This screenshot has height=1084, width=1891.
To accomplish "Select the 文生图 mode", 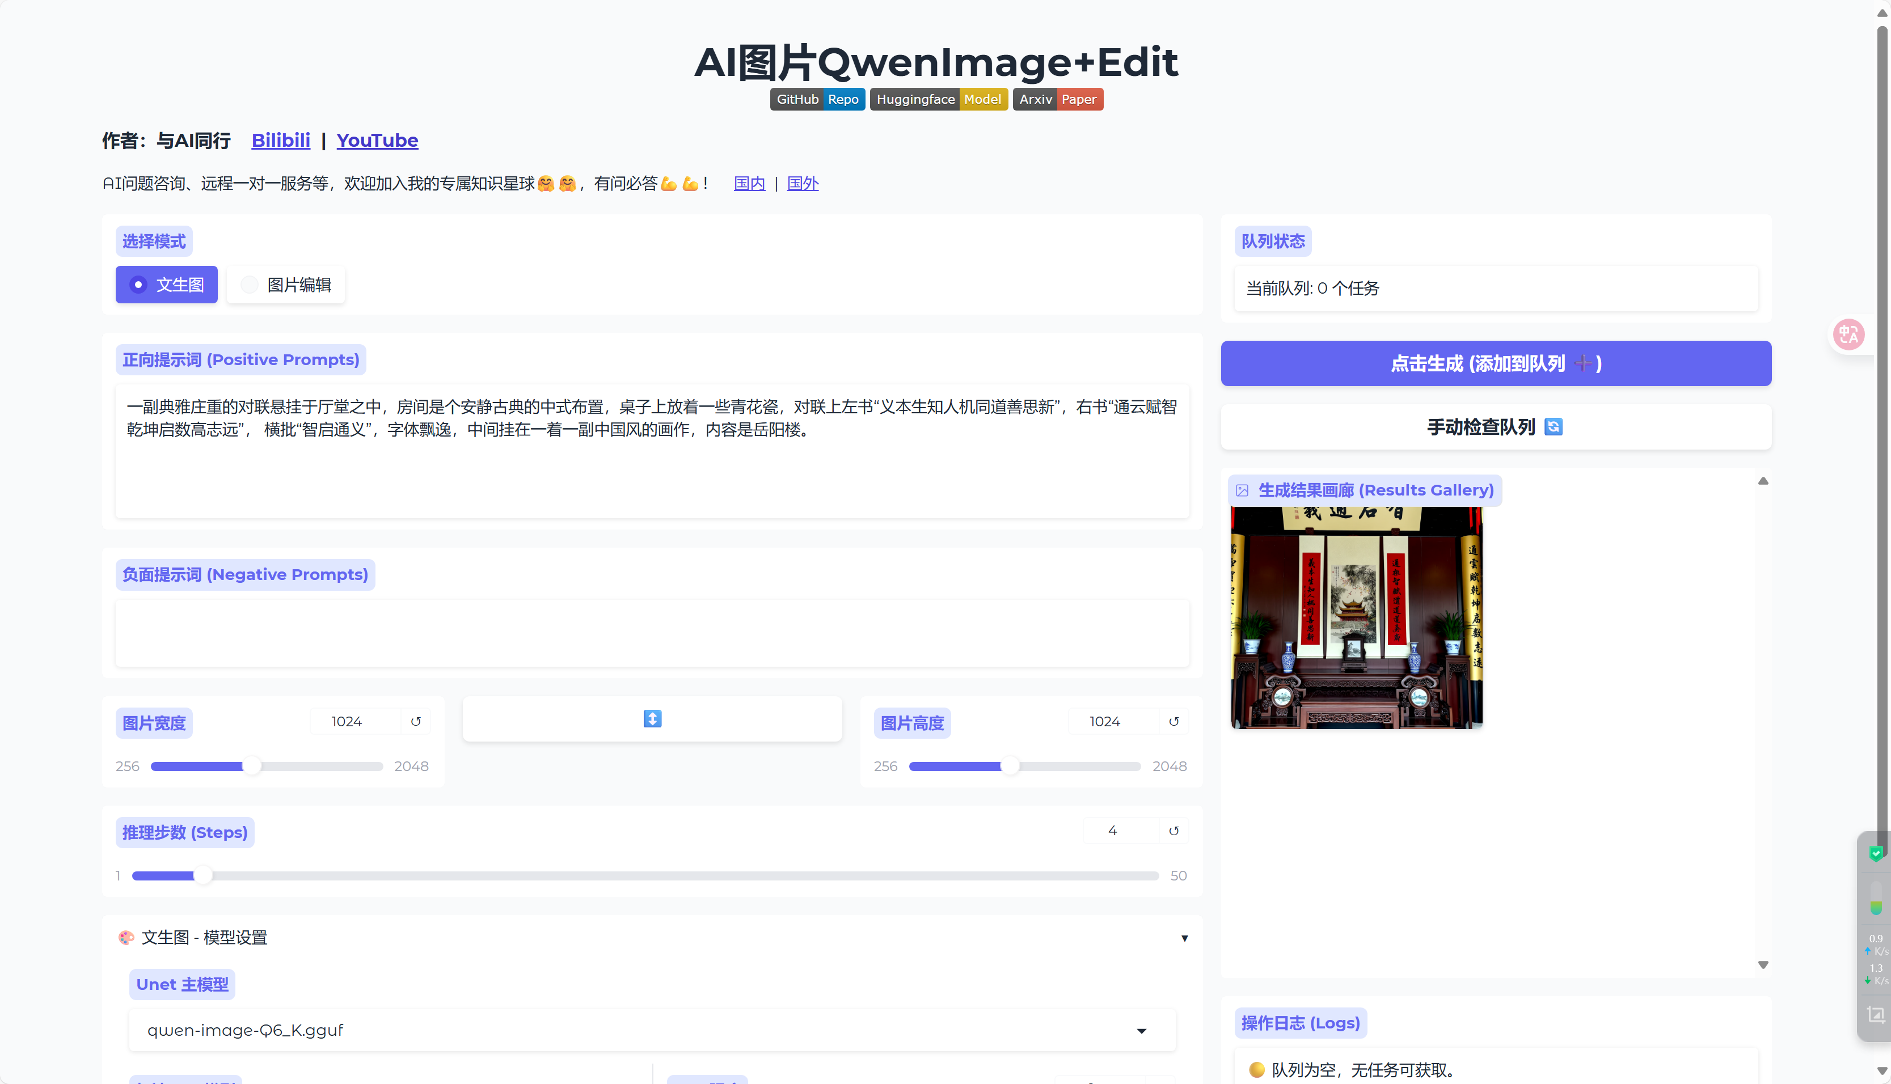I will coord(166,285).
